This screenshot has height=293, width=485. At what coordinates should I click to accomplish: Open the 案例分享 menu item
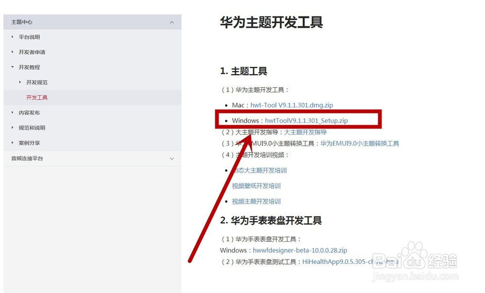click(x=30, y=143)
